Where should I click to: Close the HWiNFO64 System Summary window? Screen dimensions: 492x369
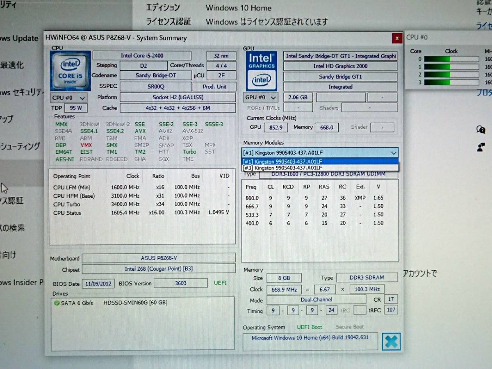pyautogui.click(x=396, y=38)
